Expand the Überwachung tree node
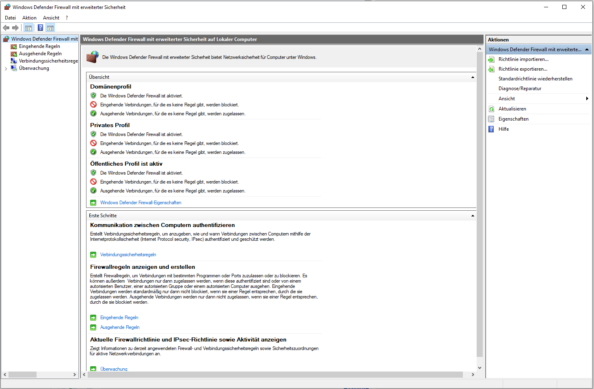The height and width of the screenshot is (389, 594). (6, 68)
